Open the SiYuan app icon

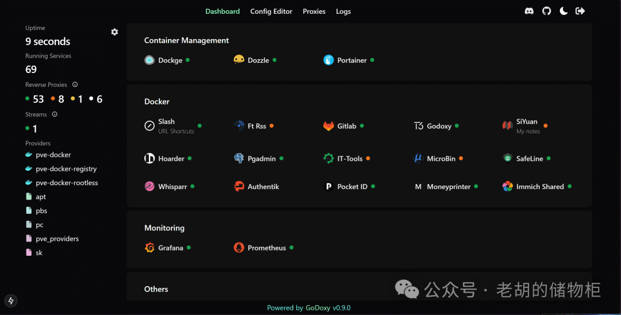(x=507, y=126)
